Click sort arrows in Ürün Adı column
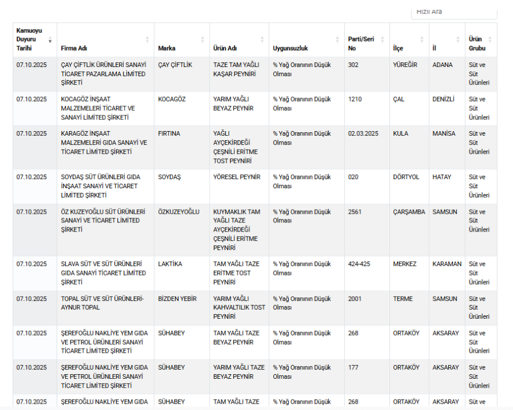Screen dimensions: 513x410 click(x=262, y=40)
